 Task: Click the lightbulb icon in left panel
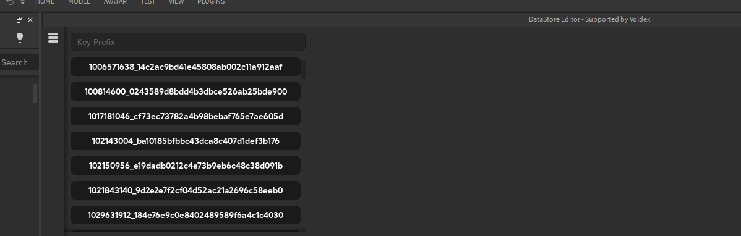20,38
